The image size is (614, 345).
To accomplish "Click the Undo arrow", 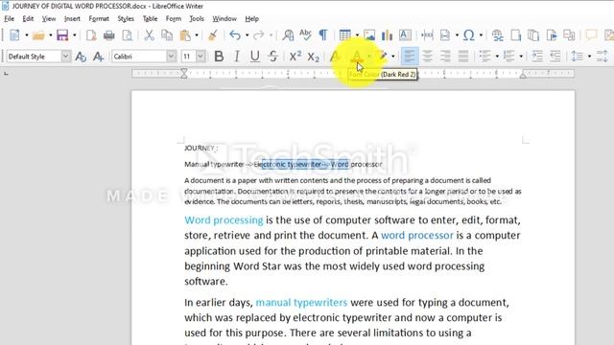I will 235,35.
